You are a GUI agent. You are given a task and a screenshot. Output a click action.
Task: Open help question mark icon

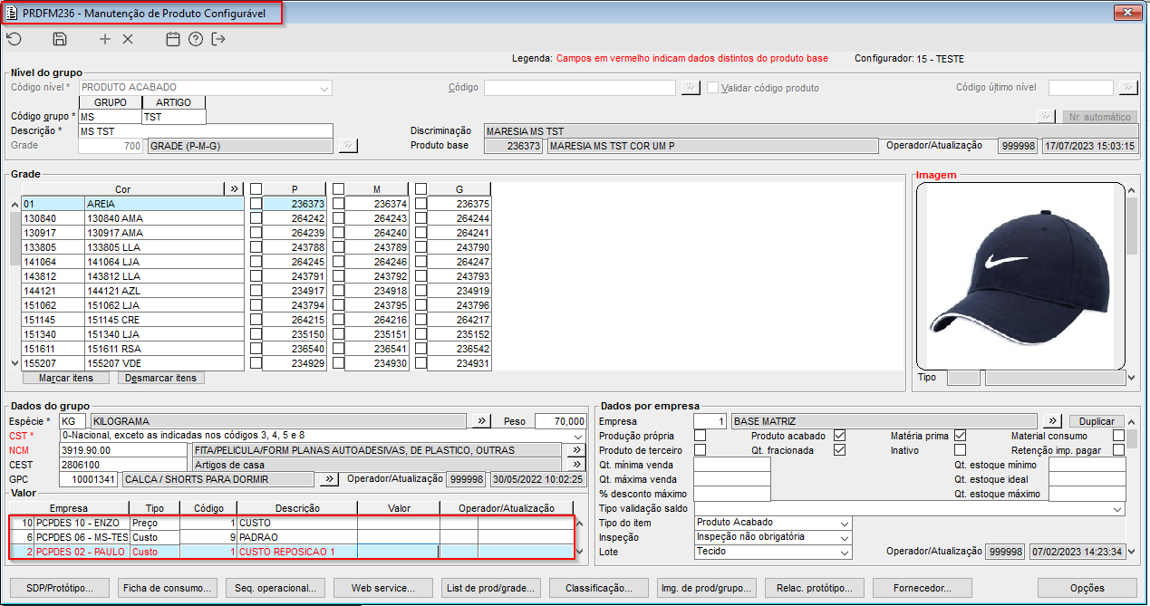(196, 39)
